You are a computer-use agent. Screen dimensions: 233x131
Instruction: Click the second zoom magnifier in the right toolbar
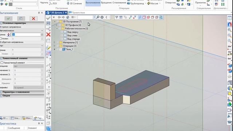point(230,35)
